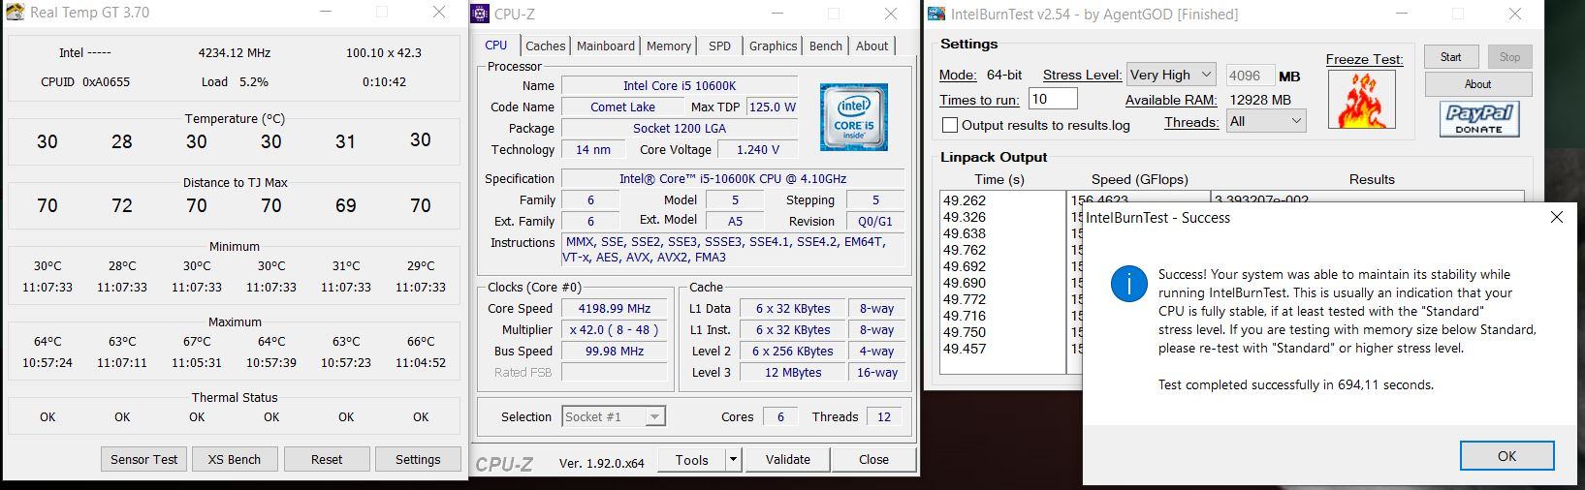This screenshot has width=1585, height=490.
Task: Open the Mainboard tab
Action: pyautogui.click(x=606, y=46)
